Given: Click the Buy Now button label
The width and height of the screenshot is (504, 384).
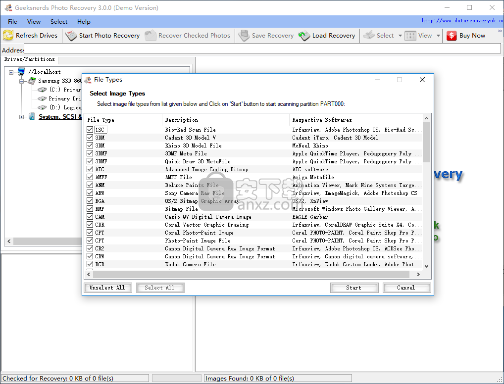Looking at the screenshot, I should (472, 36).
